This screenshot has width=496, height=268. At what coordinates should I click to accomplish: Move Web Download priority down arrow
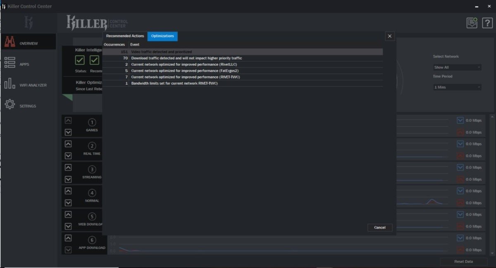68,226
